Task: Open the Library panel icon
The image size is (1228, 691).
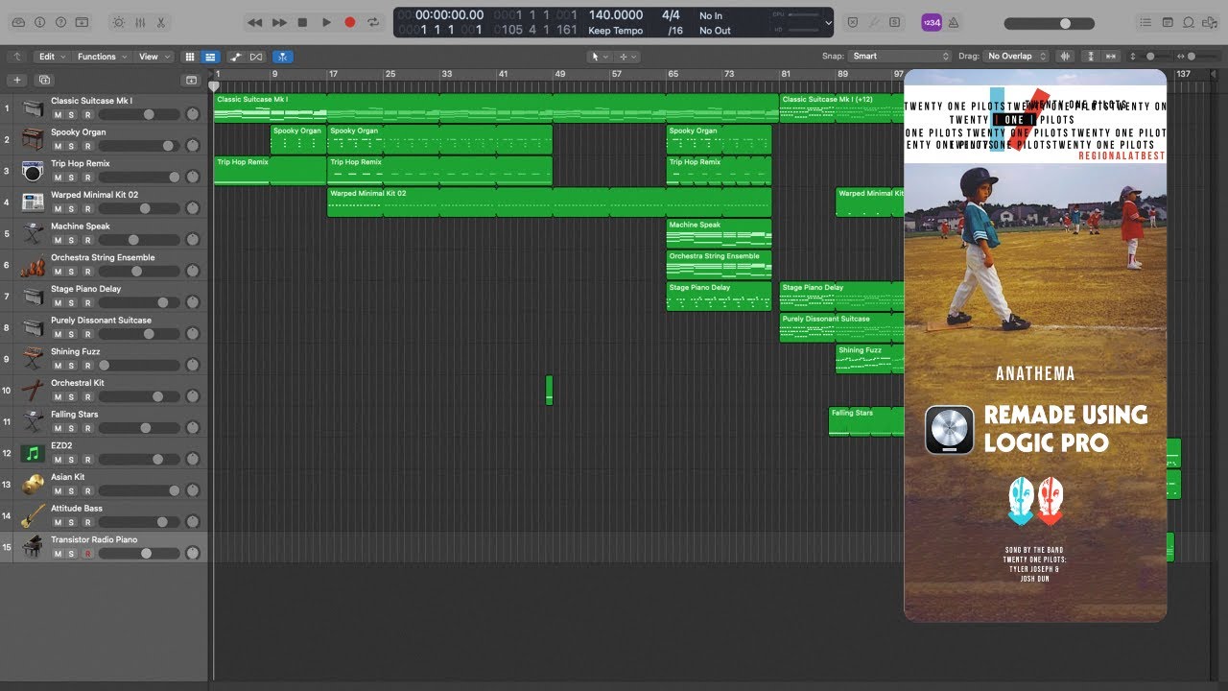Action: (x=17, y=22)
